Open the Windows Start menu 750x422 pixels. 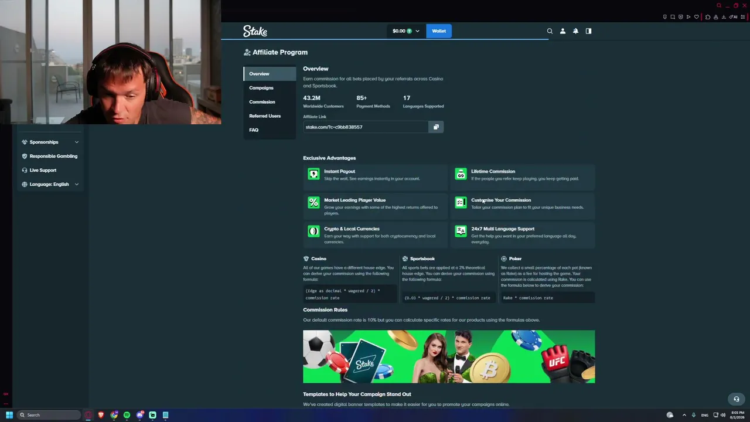[x=9, y=415]
